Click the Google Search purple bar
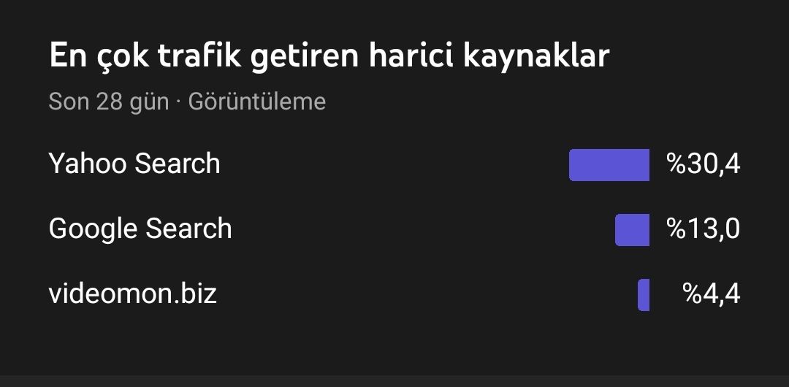Image resolution: width=789 pixels, height=387 pixels. pyautogui.click(x=632, y=230)
